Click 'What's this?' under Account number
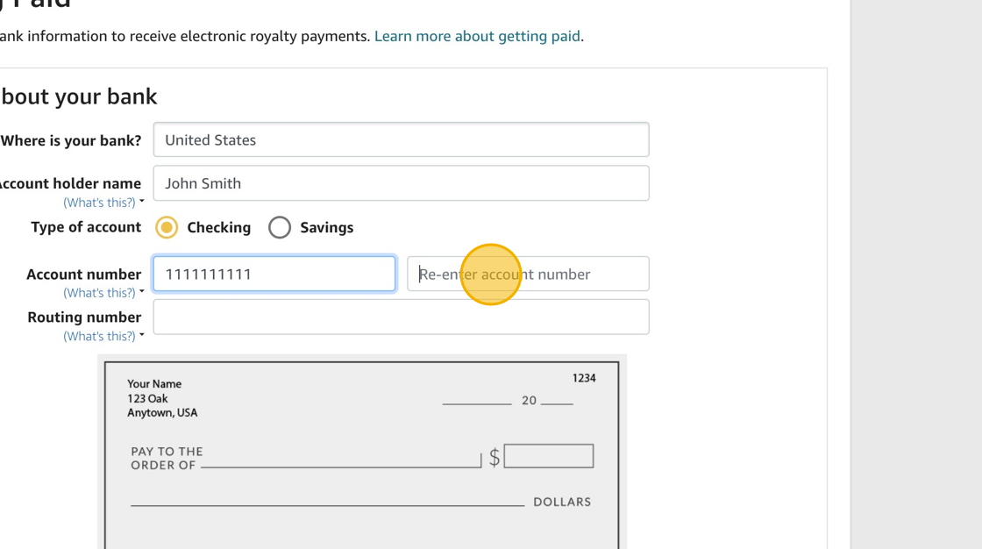The image size is (982, 549). pyautogui.click(x=99, y=293)
